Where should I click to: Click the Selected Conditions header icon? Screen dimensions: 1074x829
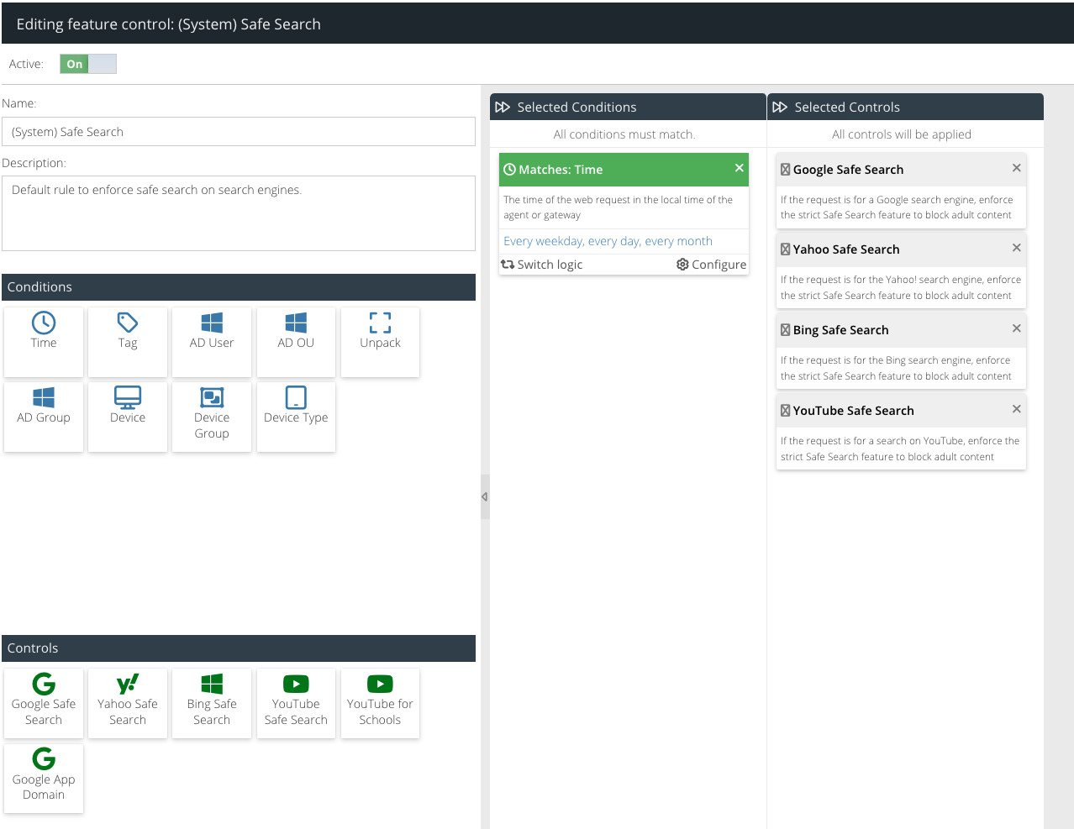(x=503, y=107)
